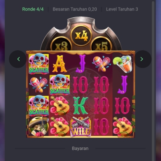Viewport: 161px width, 161px height.
Task: Click the margarita cocktail glass symbol
Action: 123,64
